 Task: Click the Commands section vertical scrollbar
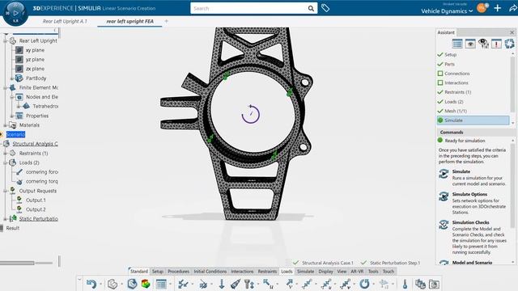tap(512, 186)
